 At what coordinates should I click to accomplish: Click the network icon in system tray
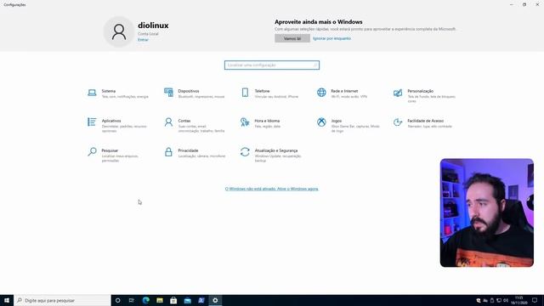pos(499,300)
